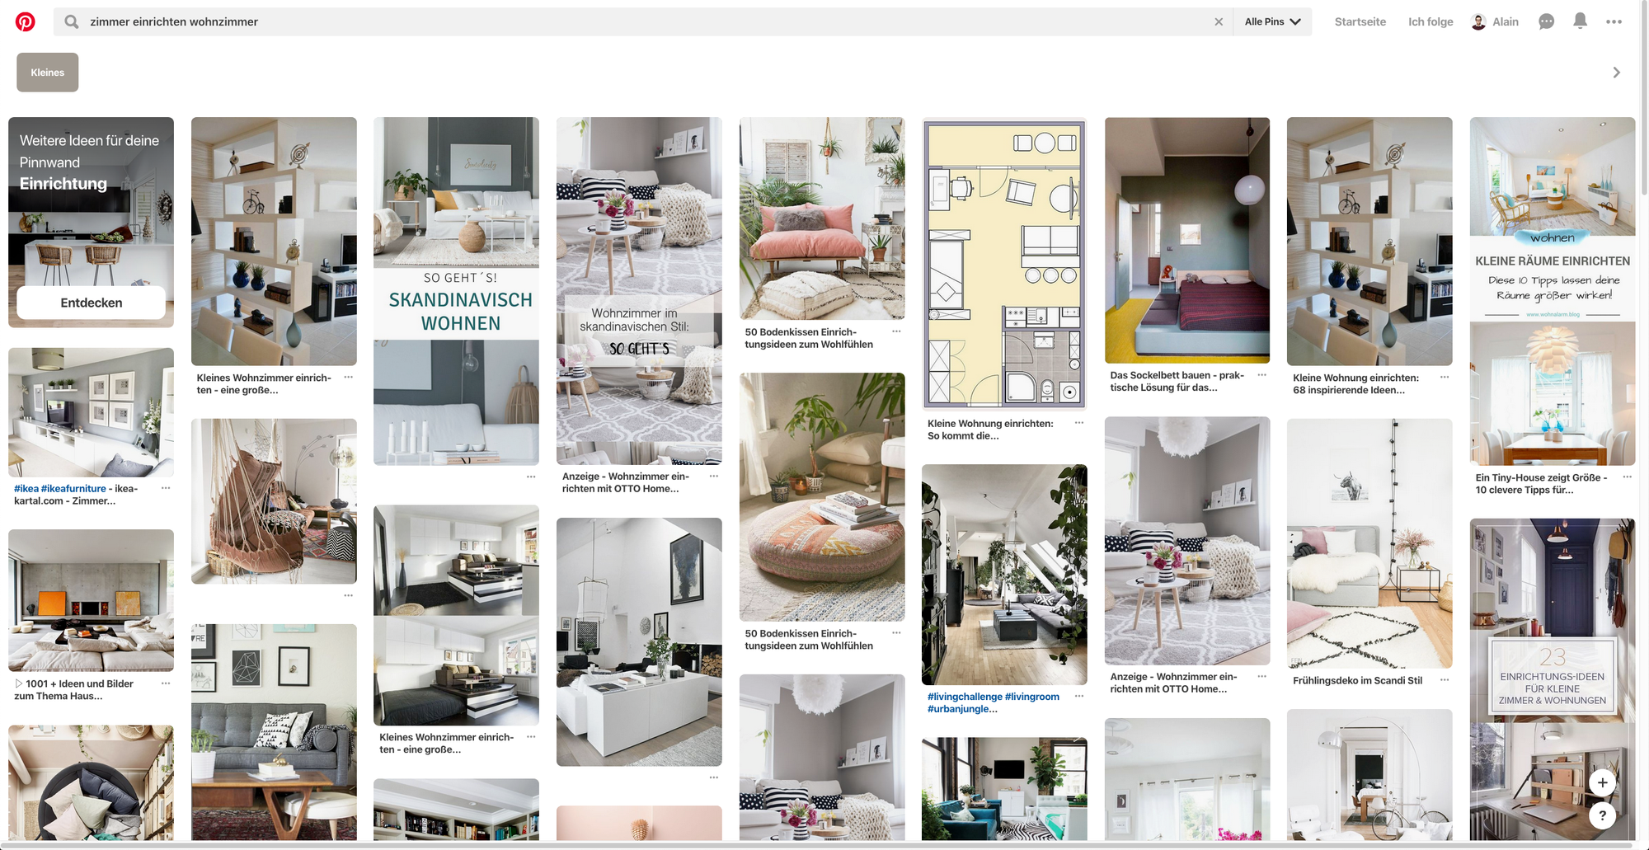Show more filter chips with right chevron
This screenshot has width=1649, height=850.
pos(1616,73)
